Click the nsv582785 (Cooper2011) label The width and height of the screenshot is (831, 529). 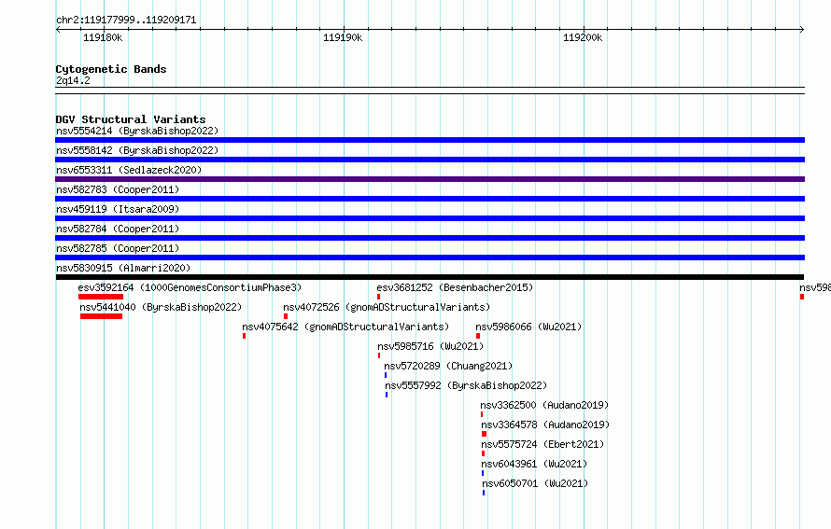coord(118,248)
